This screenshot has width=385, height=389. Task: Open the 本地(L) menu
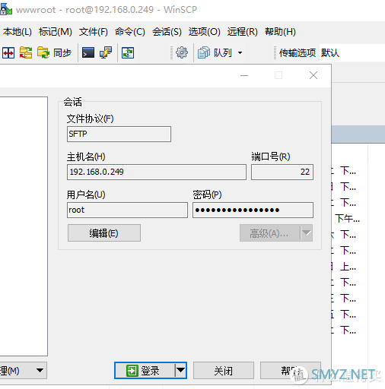coord(17,32)
